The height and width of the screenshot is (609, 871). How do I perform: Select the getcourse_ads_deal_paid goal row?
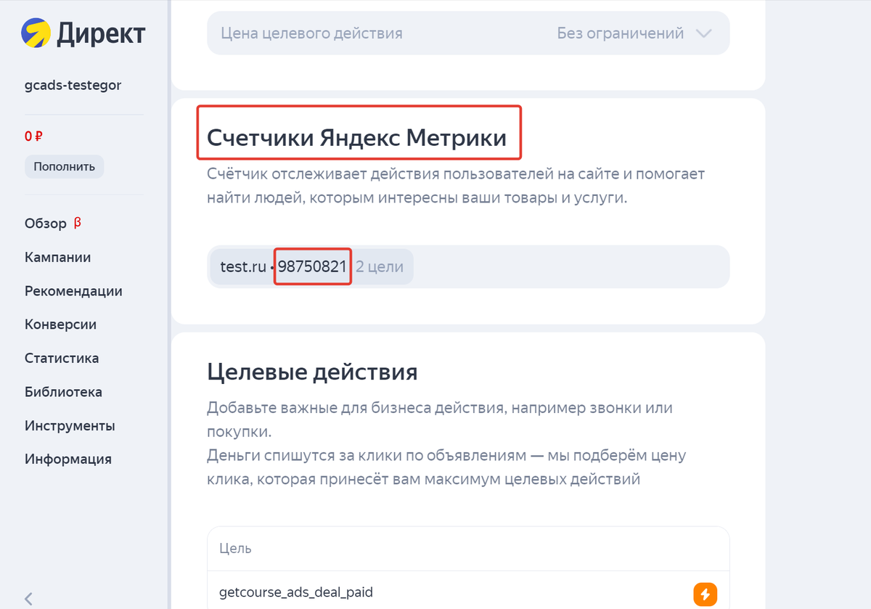click(x=468, y=592)
